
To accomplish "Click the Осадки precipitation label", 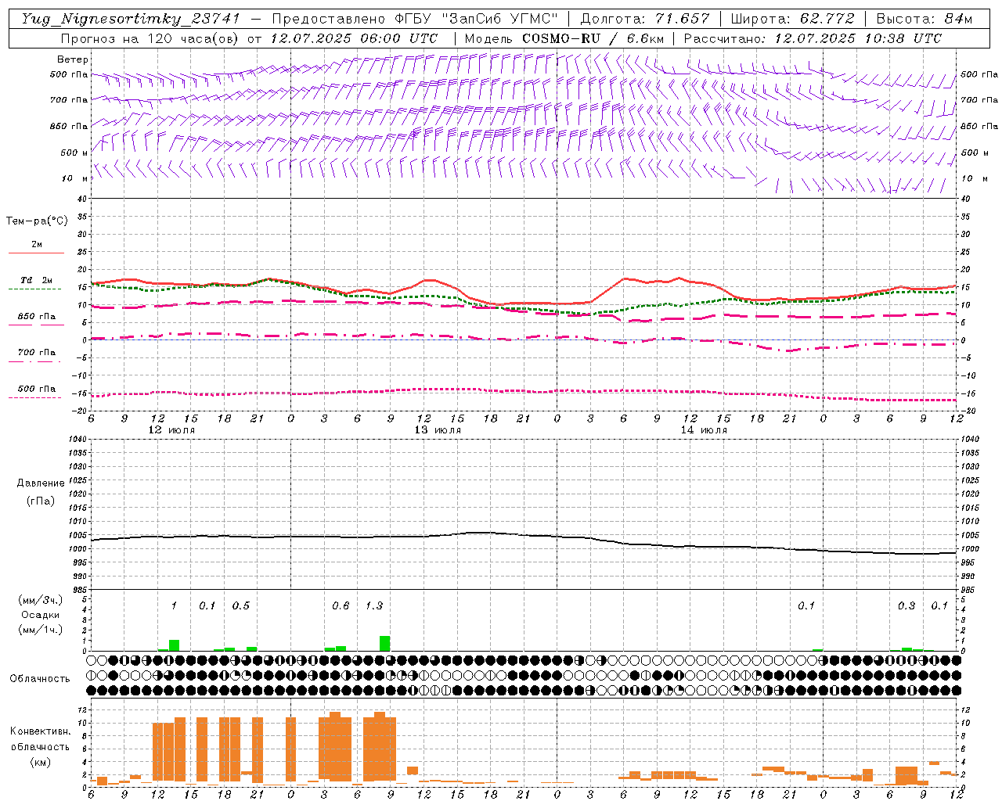I will click(40, 615).
